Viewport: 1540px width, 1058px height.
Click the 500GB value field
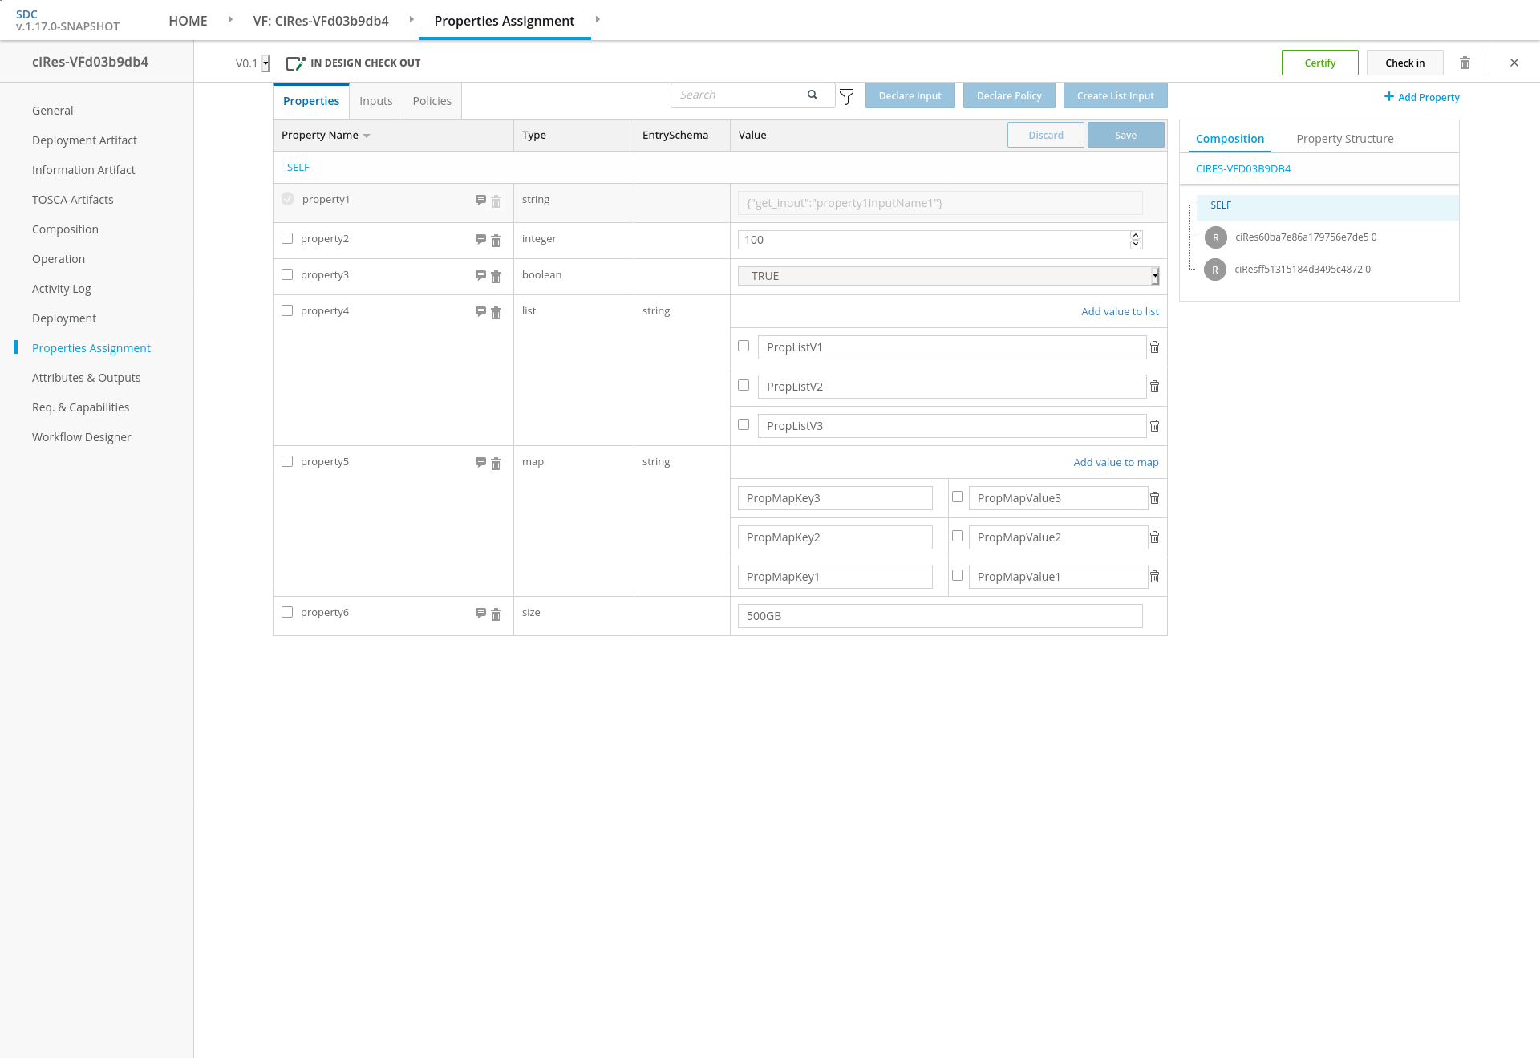tap(940, 616)
